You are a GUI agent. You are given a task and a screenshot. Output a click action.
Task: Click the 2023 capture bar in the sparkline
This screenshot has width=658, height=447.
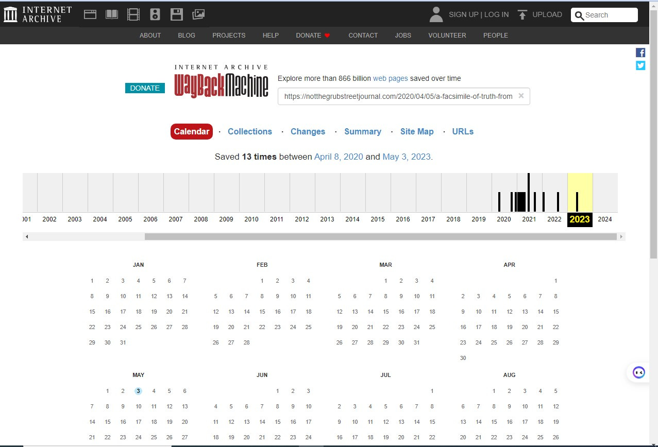(577, 202)
